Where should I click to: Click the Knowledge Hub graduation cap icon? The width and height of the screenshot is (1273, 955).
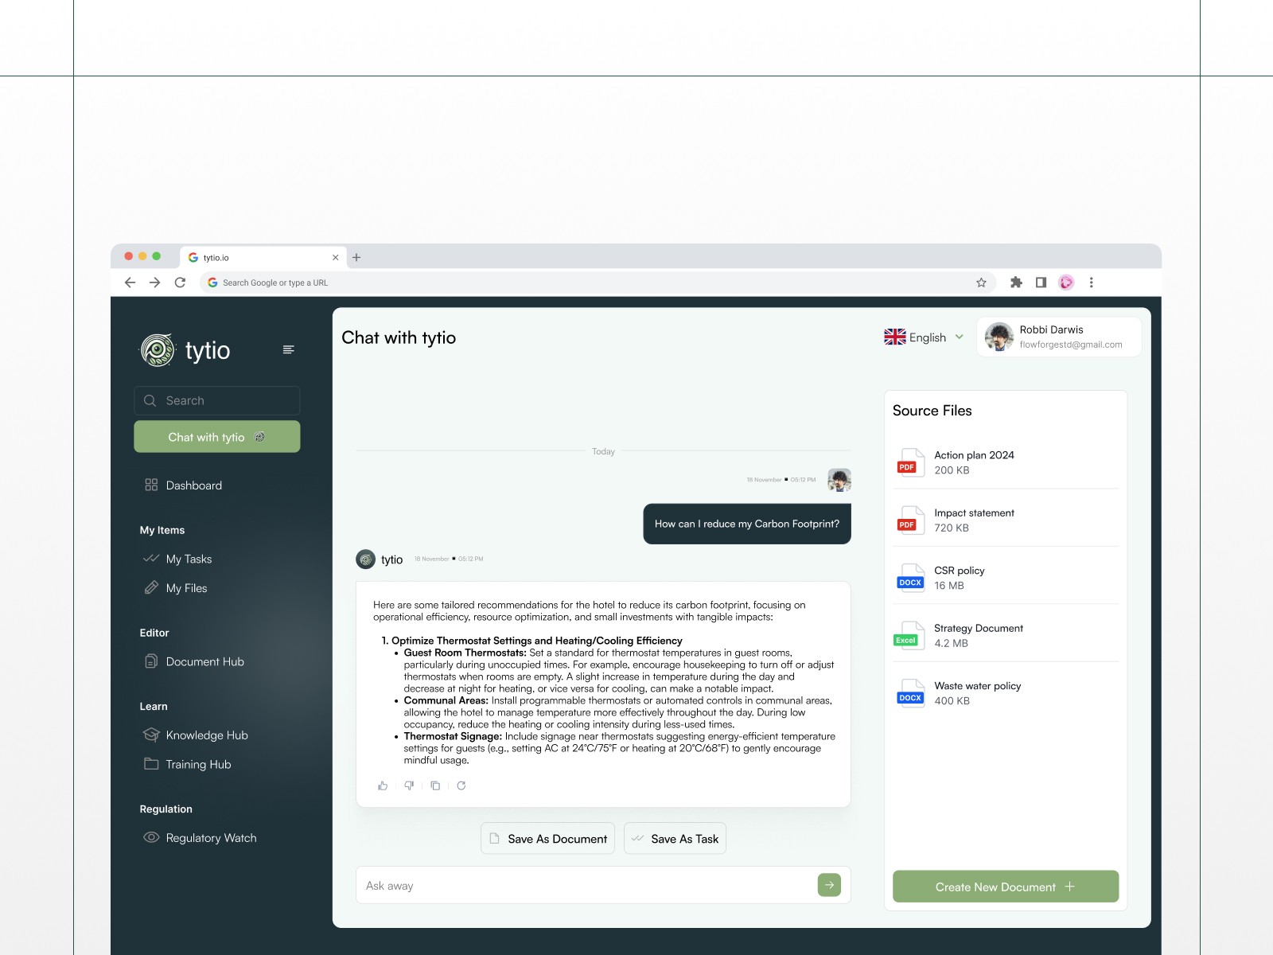pyautogui.click(x=151, y=735)
